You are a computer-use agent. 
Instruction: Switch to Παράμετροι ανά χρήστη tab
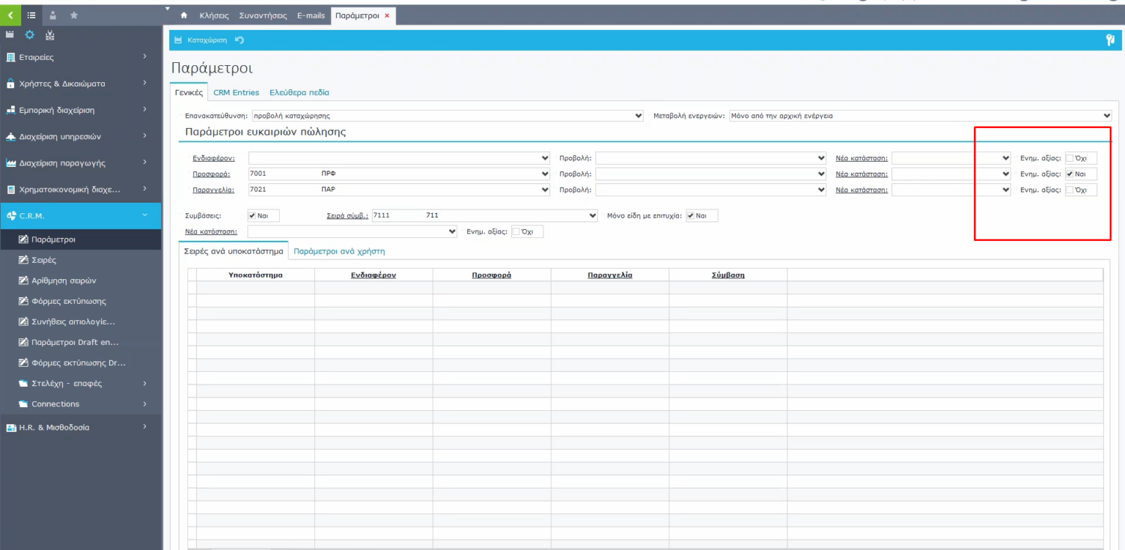[339, 251]
